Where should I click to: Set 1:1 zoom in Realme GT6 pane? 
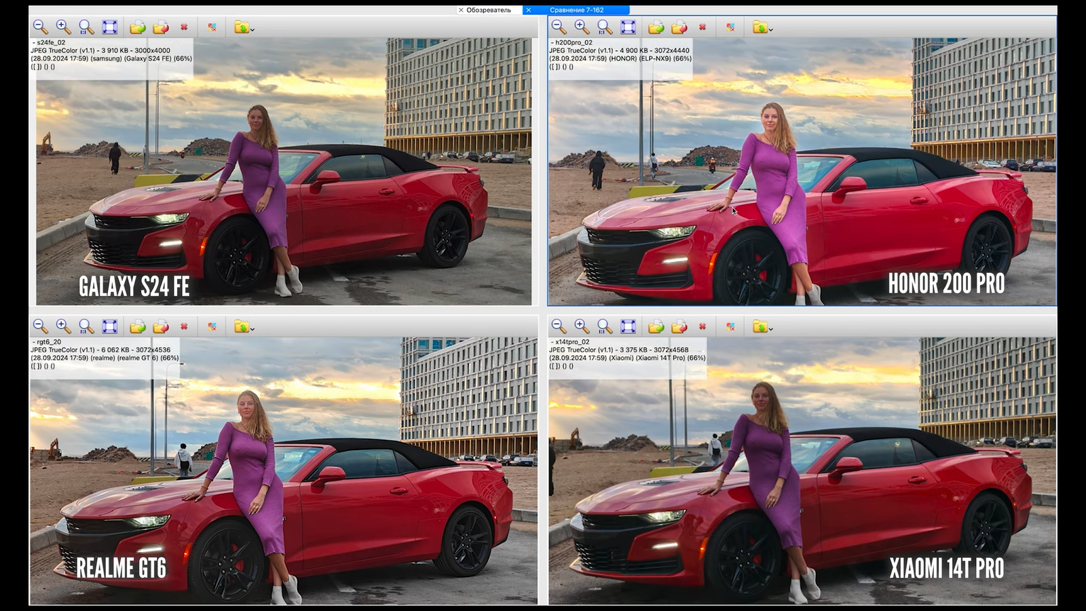pos(86,327)
